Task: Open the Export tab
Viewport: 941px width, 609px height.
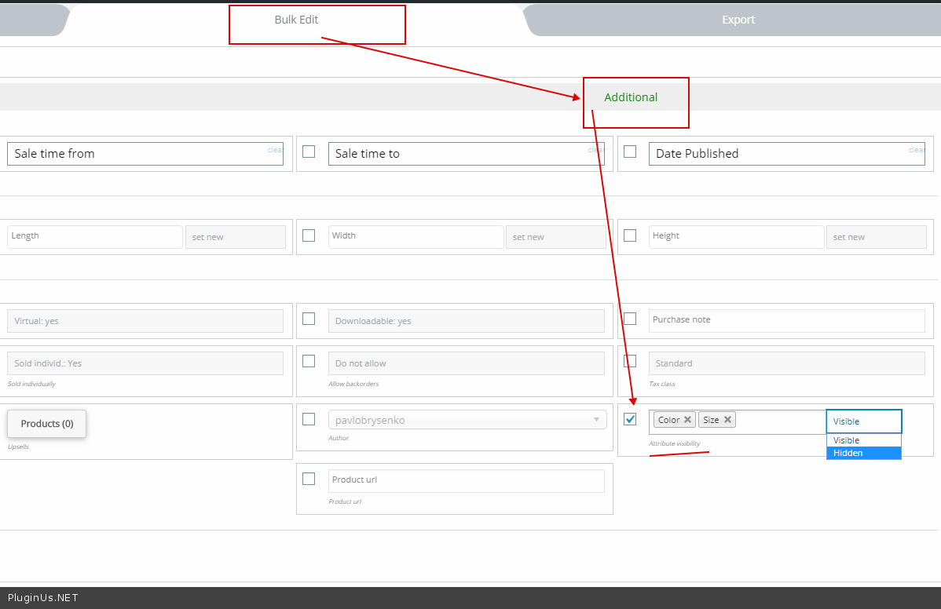Action: [x=738, y=20]
